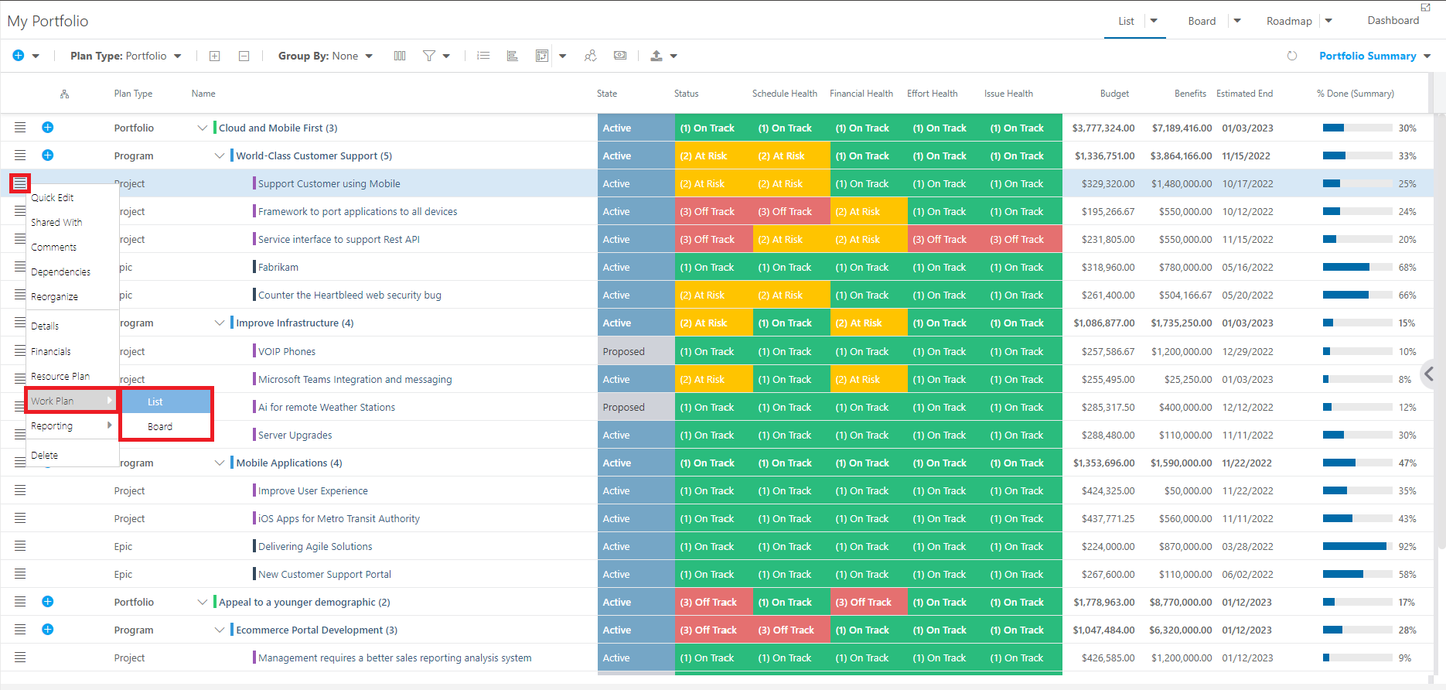The width and height of the screenshot is (1446, 690).
Task: Open the hamburger menu for the Fabrikam row
Action: pos(20,267)
